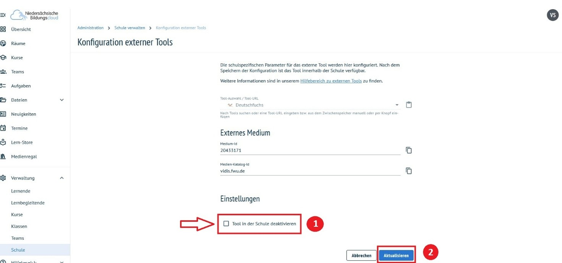Collapse the Verwaltung section chevron
Screen dimensions: 562x263
tap(62, 178)
